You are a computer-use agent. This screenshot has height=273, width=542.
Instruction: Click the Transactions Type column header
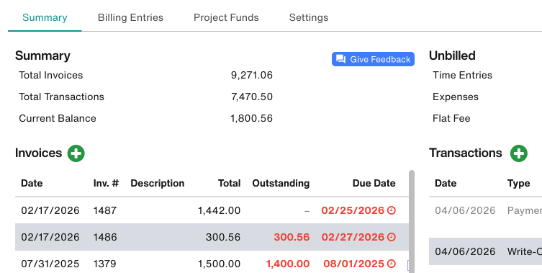518,183
